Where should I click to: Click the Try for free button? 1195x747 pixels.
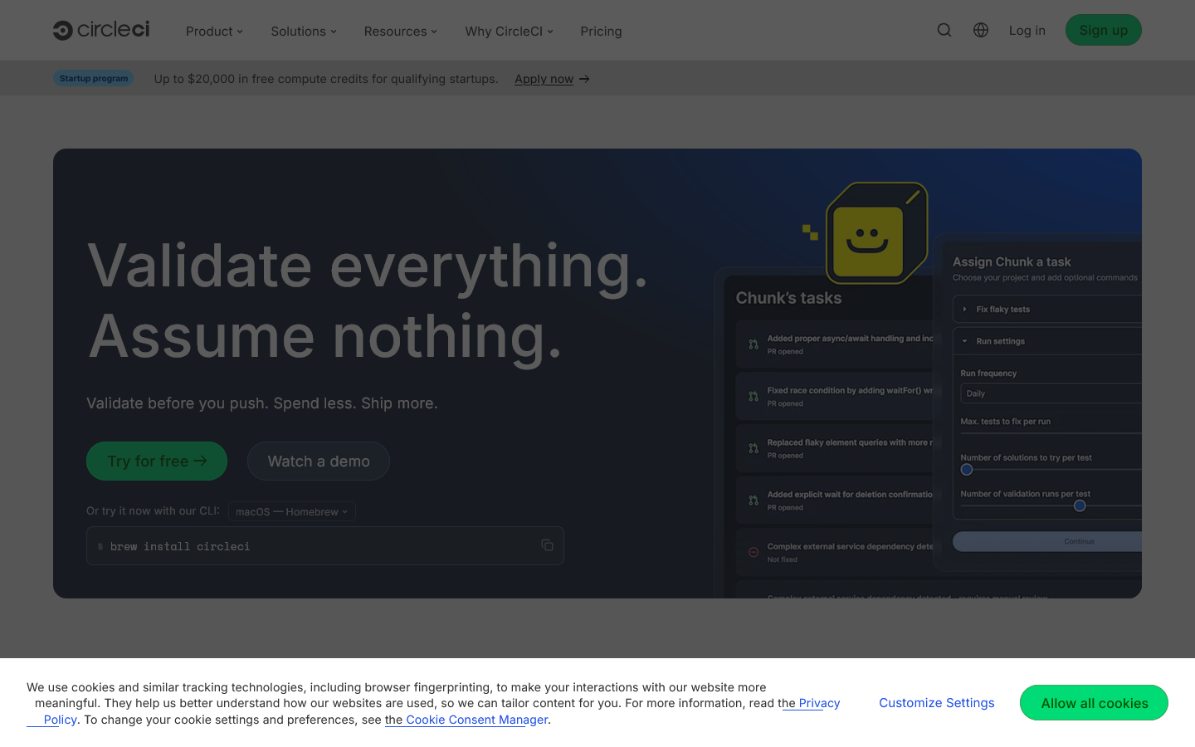point(157,461)
